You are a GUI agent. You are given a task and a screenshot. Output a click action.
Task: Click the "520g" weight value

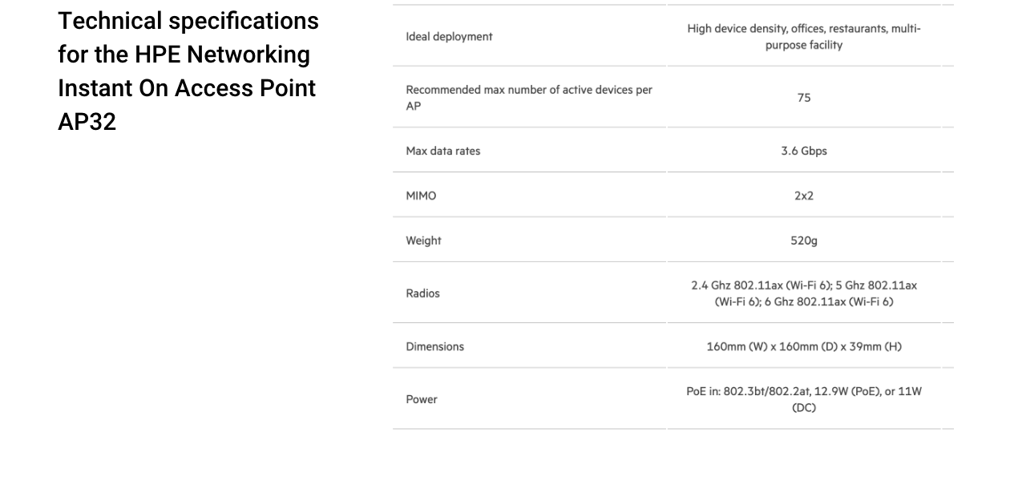pyautogui.click(x=804, y=240)
